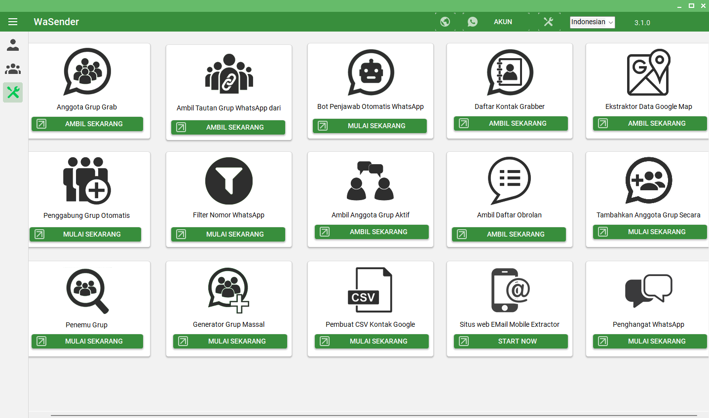Click the version 3.1.0 label
Screen dimensions: 709x418
point(642,23)
